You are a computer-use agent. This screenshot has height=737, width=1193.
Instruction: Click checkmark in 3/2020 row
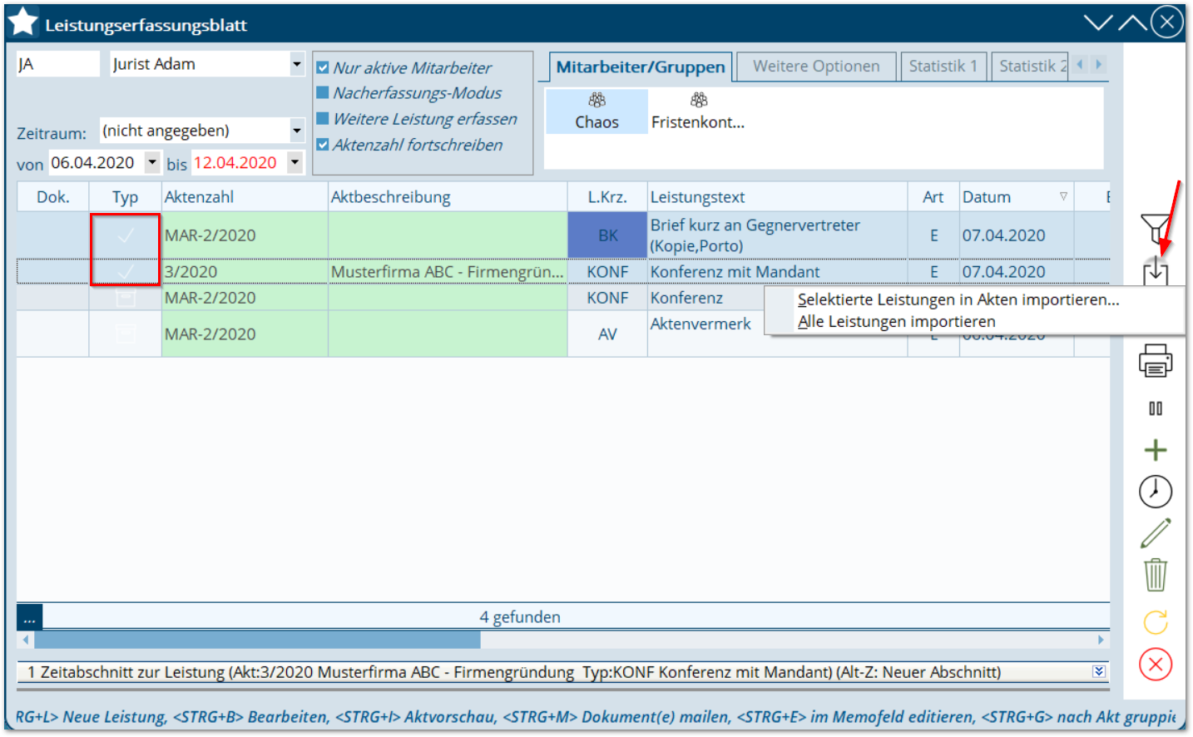coord(125,272)
